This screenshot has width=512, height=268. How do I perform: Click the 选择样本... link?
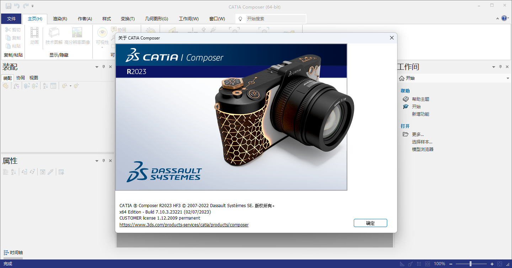click(422, 142)
